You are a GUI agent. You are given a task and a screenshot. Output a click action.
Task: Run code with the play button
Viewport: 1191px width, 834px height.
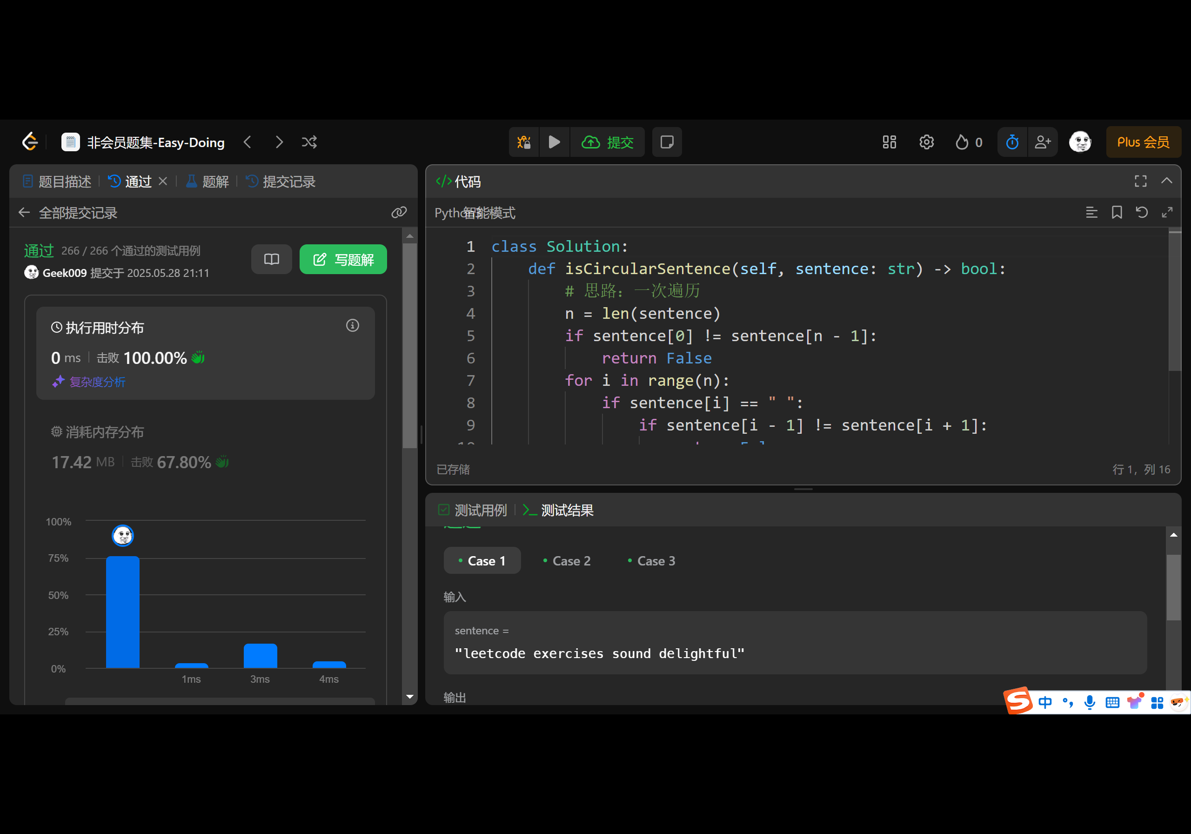[x=554, y=142]
